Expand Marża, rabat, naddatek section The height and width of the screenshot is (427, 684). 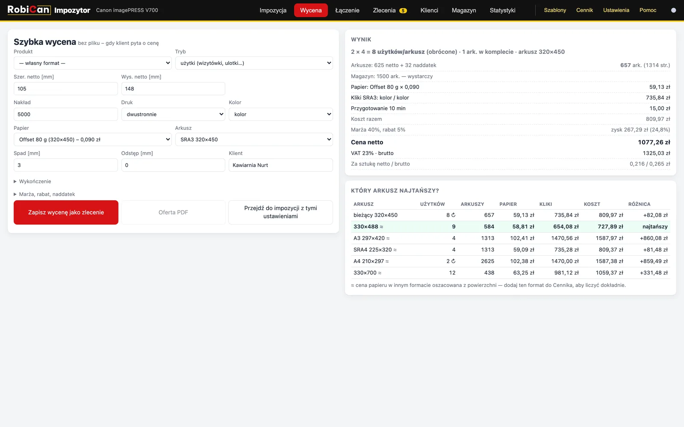coord(44,194)
